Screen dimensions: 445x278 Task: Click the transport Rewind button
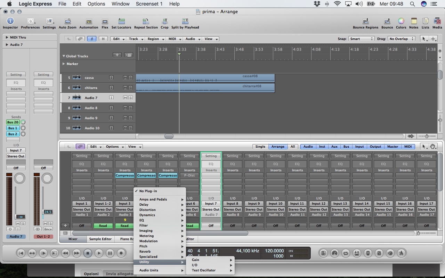[65, 253]
